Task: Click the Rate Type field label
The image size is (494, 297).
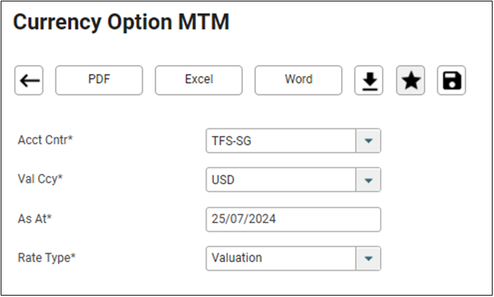Action: [47, 258]
